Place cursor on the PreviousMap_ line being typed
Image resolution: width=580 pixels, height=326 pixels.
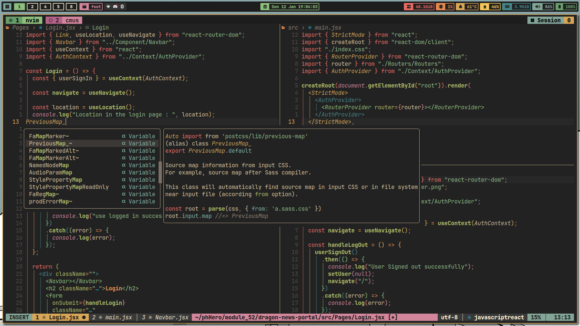(46, 122)
